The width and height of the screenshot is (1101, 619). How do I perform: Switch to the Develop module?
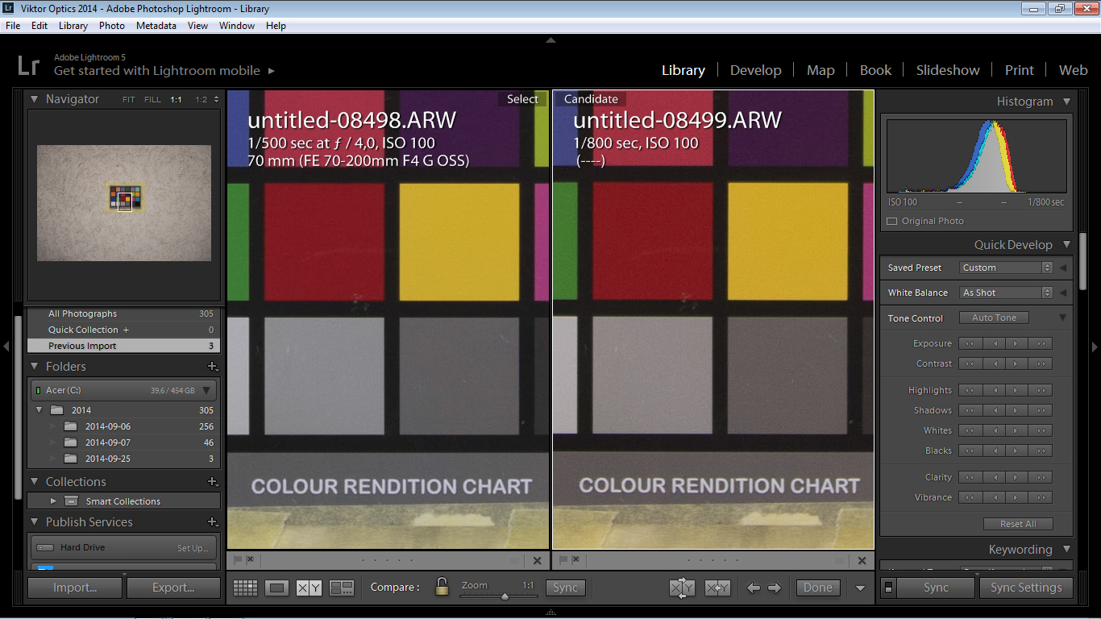755,70
